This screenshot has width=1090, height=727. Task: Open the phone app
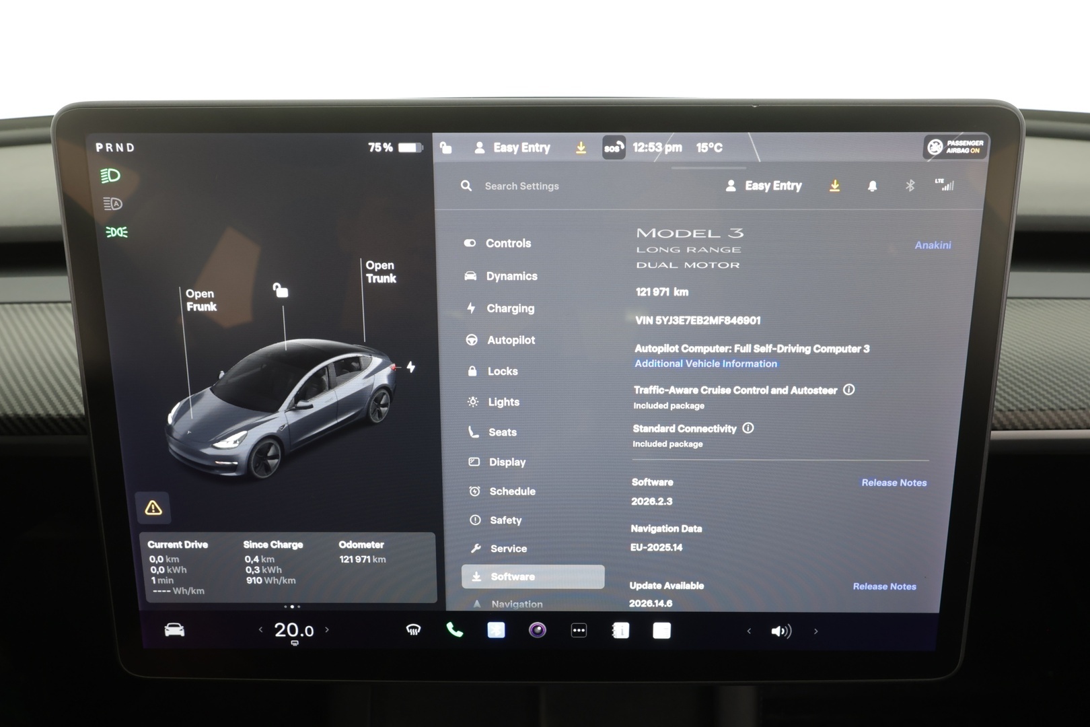tap(455, 630)
